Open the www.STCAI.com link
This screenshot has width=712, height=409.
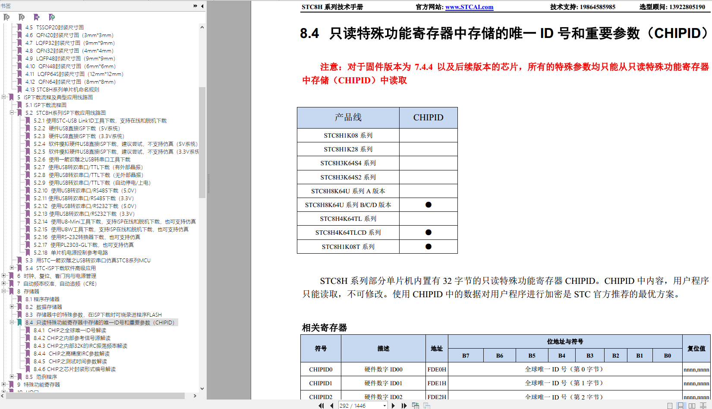coord(469,7)
